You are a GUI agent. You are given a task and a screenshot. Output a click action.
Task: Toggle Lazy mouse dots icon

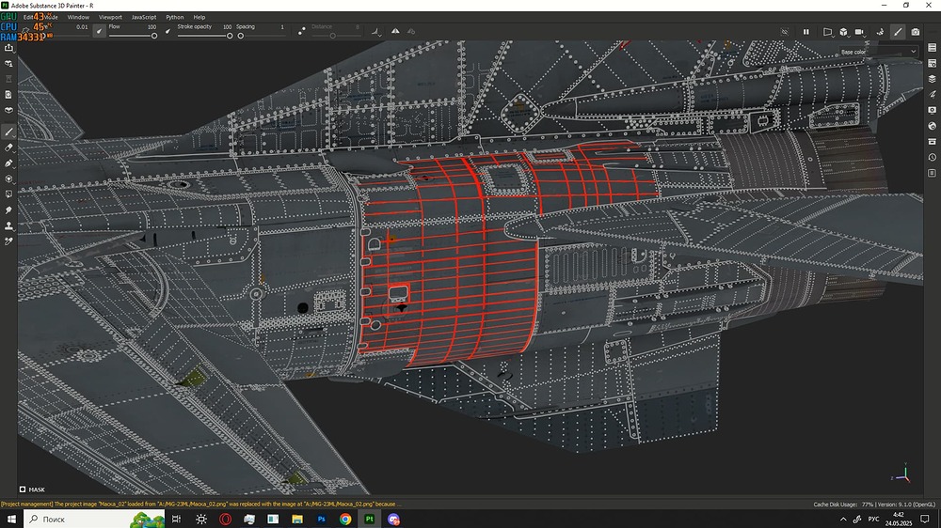pyautogui.click(x=301, y=31)
